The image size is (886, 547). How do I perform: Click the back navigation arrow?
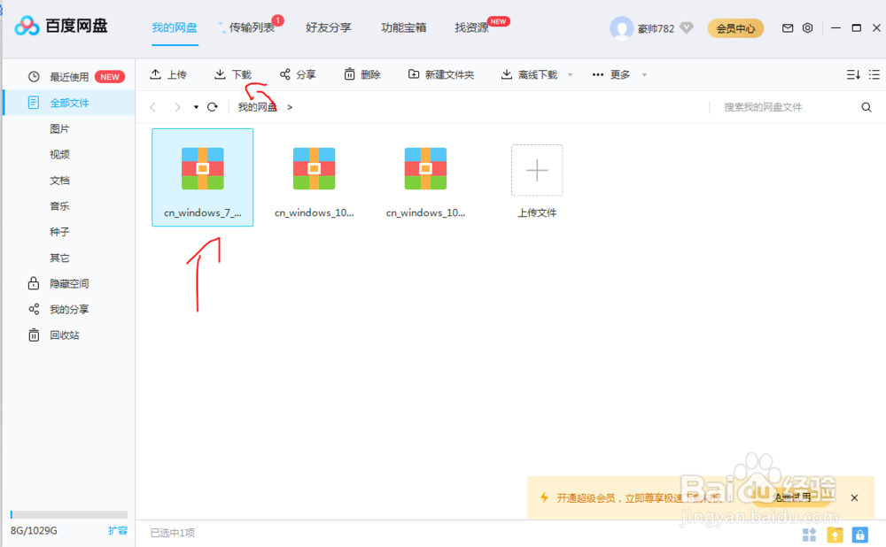152,106
